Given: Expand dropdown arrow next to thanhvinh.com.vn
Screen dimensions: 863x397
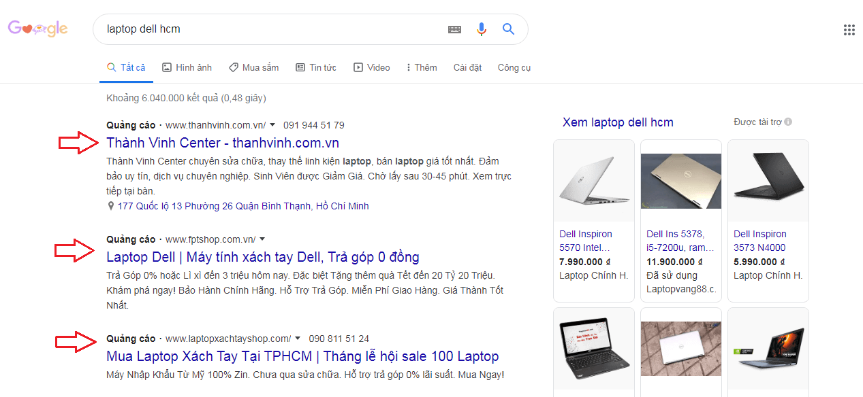Looking at the screenshot, I should click(272, 125).
